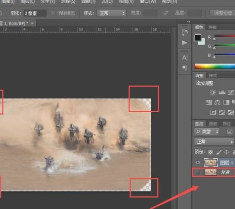235x209 pixels.
Task: Toggle the 消除锯齿 anti-alias checkbox
Action: pos(53,13)
